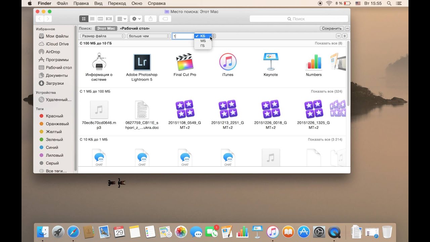Switch to icon view in toolbar
Image resolution: width=430 pixels, height=242 pixels.
[x=84, y=19]
